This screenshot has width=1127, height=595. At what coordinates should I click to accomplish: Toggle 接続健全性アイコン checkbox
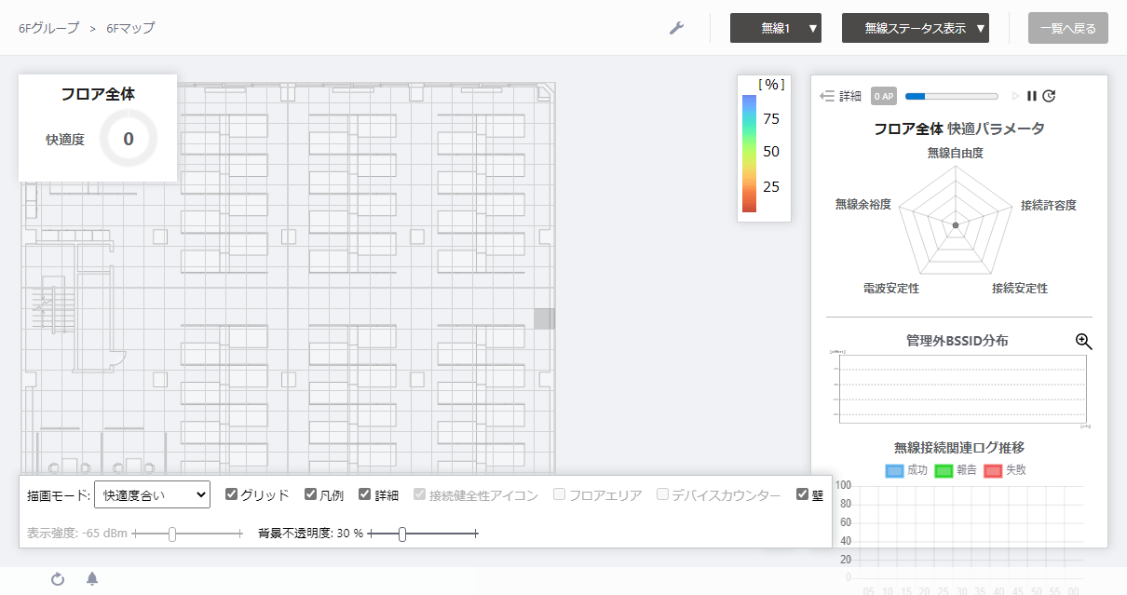[419, 494]
